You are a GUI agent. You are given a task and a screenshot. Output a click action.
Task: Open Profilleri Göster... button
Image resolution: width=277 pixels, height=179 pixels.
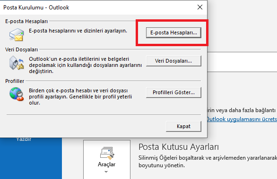point(173,92)
